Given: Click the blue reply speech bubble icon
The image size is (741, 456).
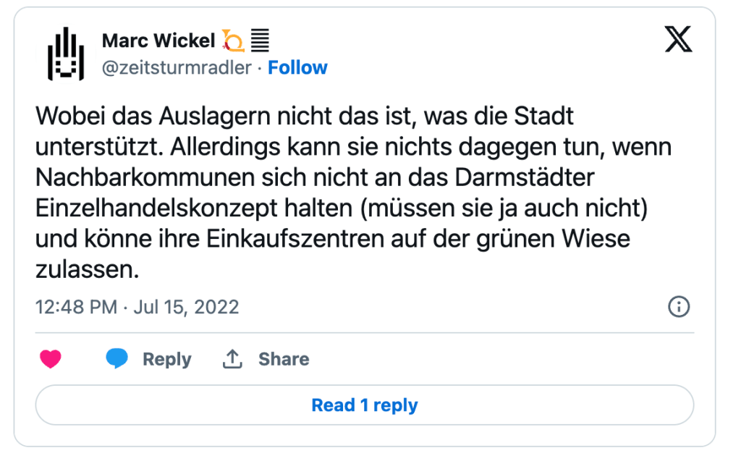Looking at the screenshot, I should (x=117, y=359).
